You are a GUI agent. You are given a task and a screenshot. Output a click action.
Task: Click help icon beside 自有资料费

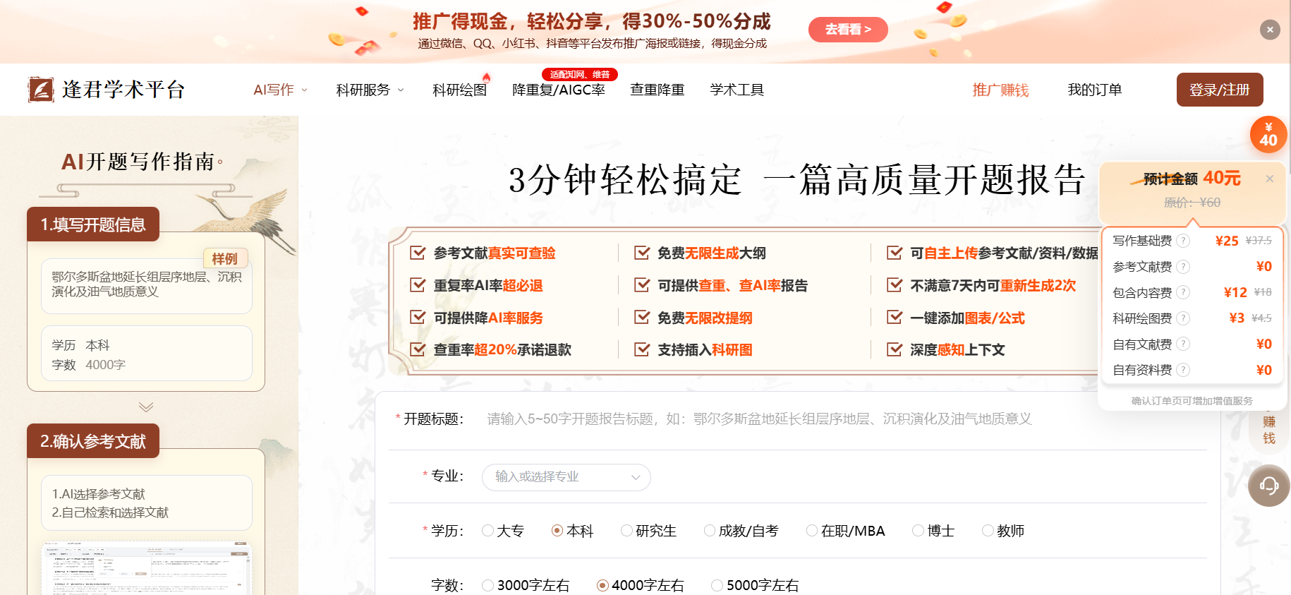pyautogui.click(x=1184, y=370)
